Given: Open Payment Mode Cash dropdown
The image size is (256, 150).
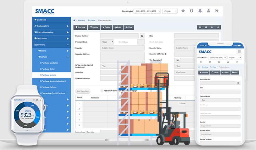Looking at the screenshot, I should [107, 42].
